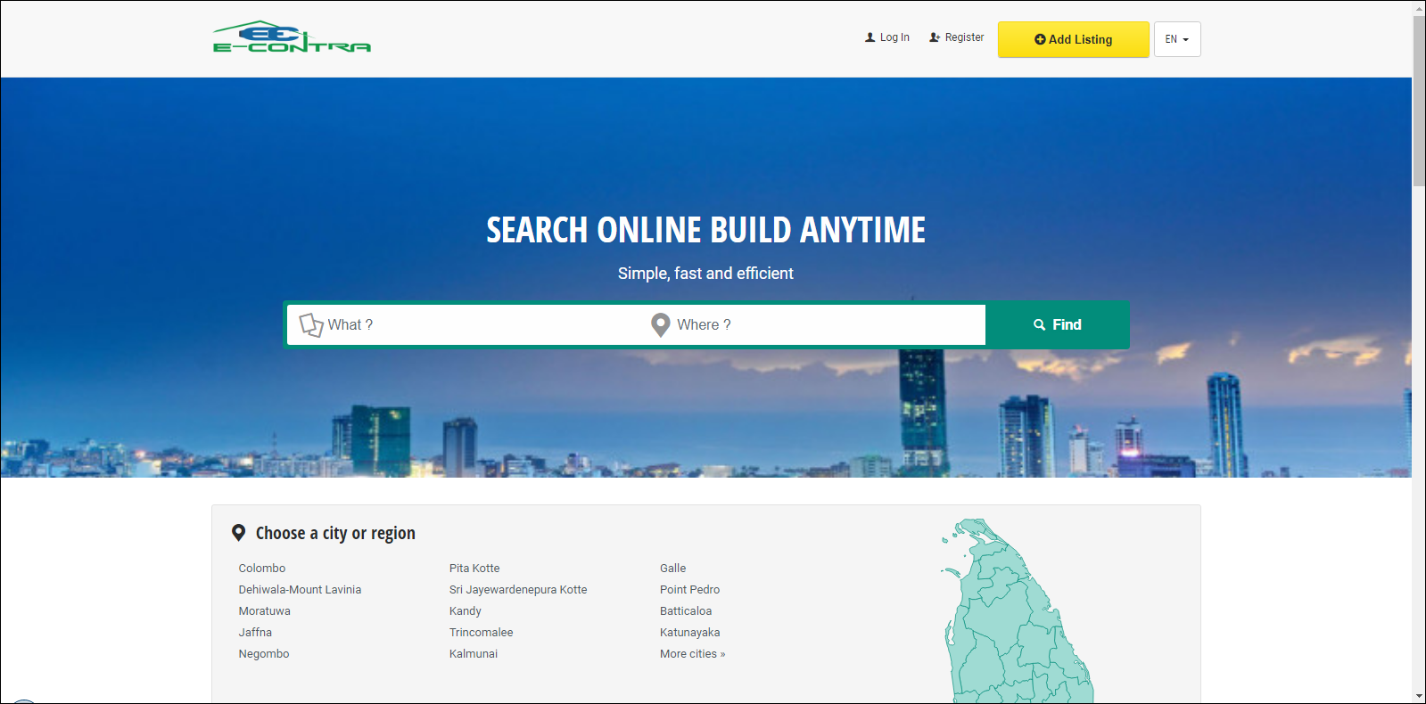Click the Register person-plus icon
1426x704 pixels.
pos(934,37)
